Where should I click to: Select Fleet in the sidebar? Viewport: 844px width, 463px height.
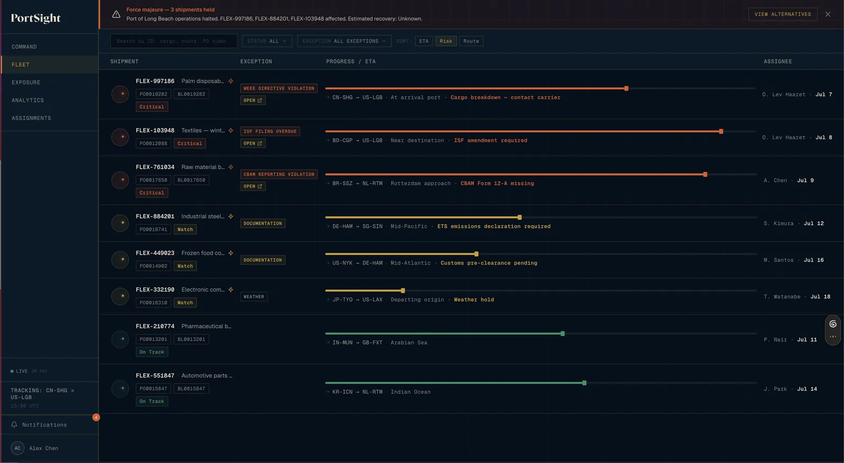(50, 64)
